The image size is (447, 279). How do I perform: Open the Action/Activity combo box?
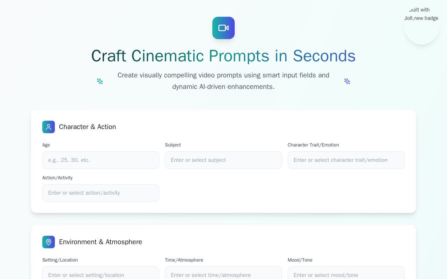[101, 193]
